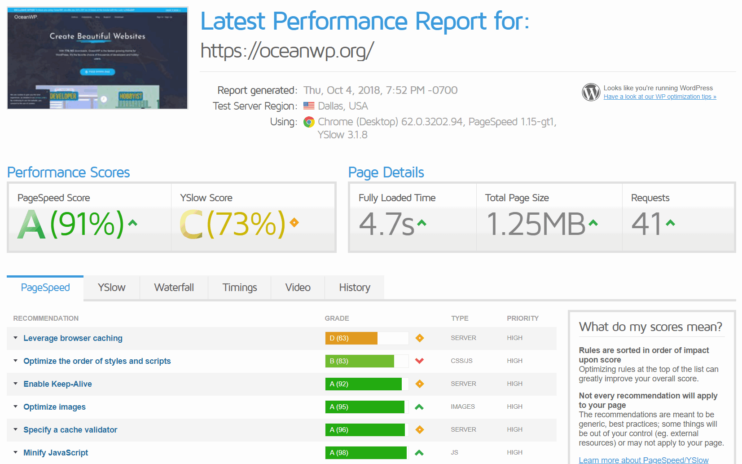Screen dimensions: 742x464
Task: Open Specify a cache validator recommendation
Action: click(x=70, y=430)
